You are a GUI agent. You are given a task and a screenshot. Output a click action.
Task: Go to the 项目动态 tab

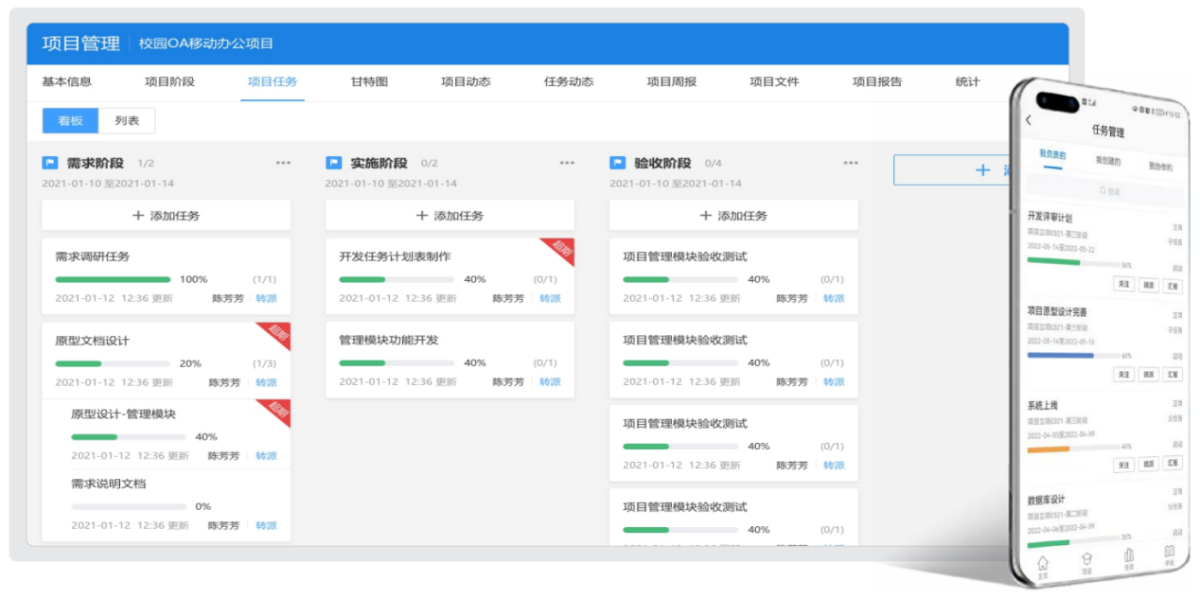[x=466, y=81]
